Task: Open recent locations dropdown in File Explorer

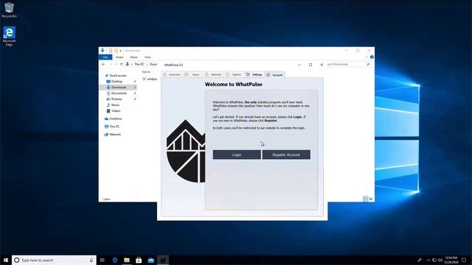Action: 117,64
